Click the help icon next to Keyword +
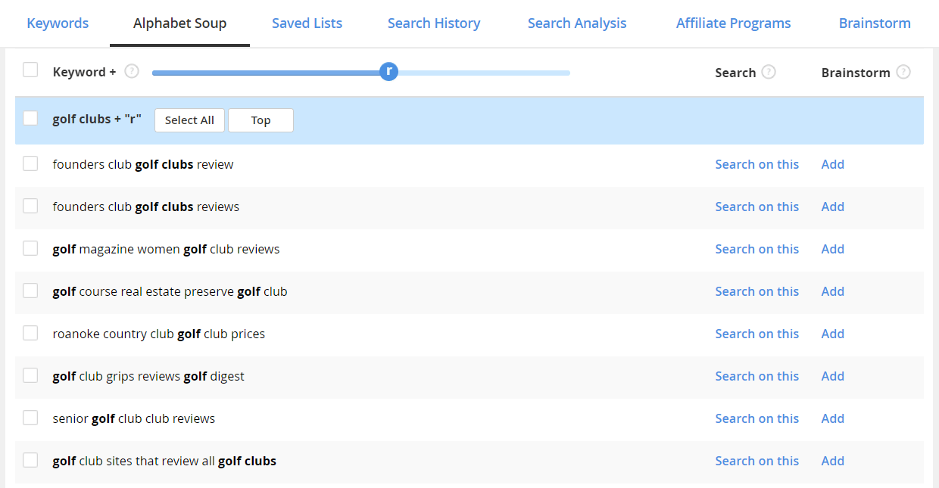939x488 pixels. click(132, 71)
